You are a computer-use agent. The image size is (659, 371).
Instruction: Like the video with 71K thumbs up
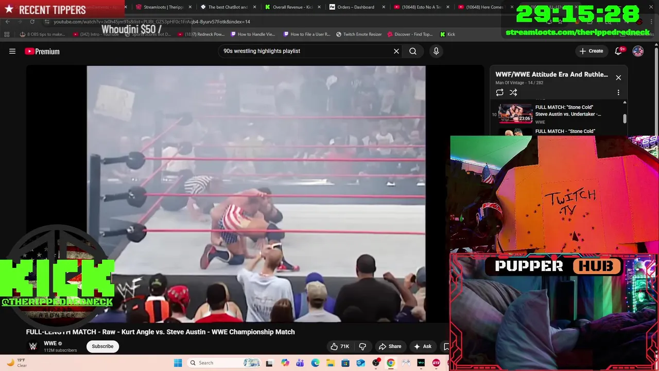(340, 346)
